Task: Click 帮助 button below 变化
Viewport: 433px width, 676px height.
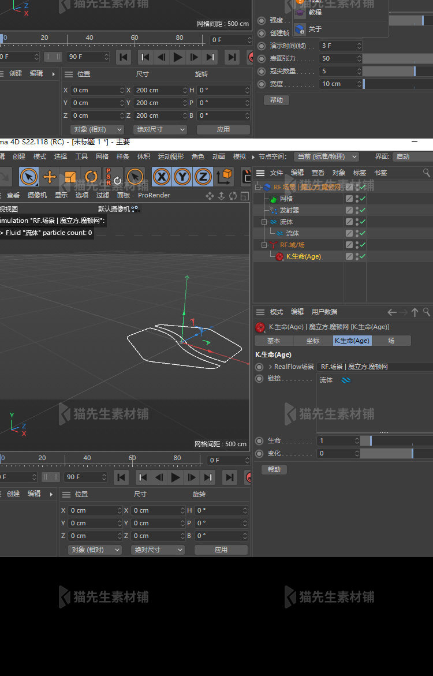Action: (274, 469)
